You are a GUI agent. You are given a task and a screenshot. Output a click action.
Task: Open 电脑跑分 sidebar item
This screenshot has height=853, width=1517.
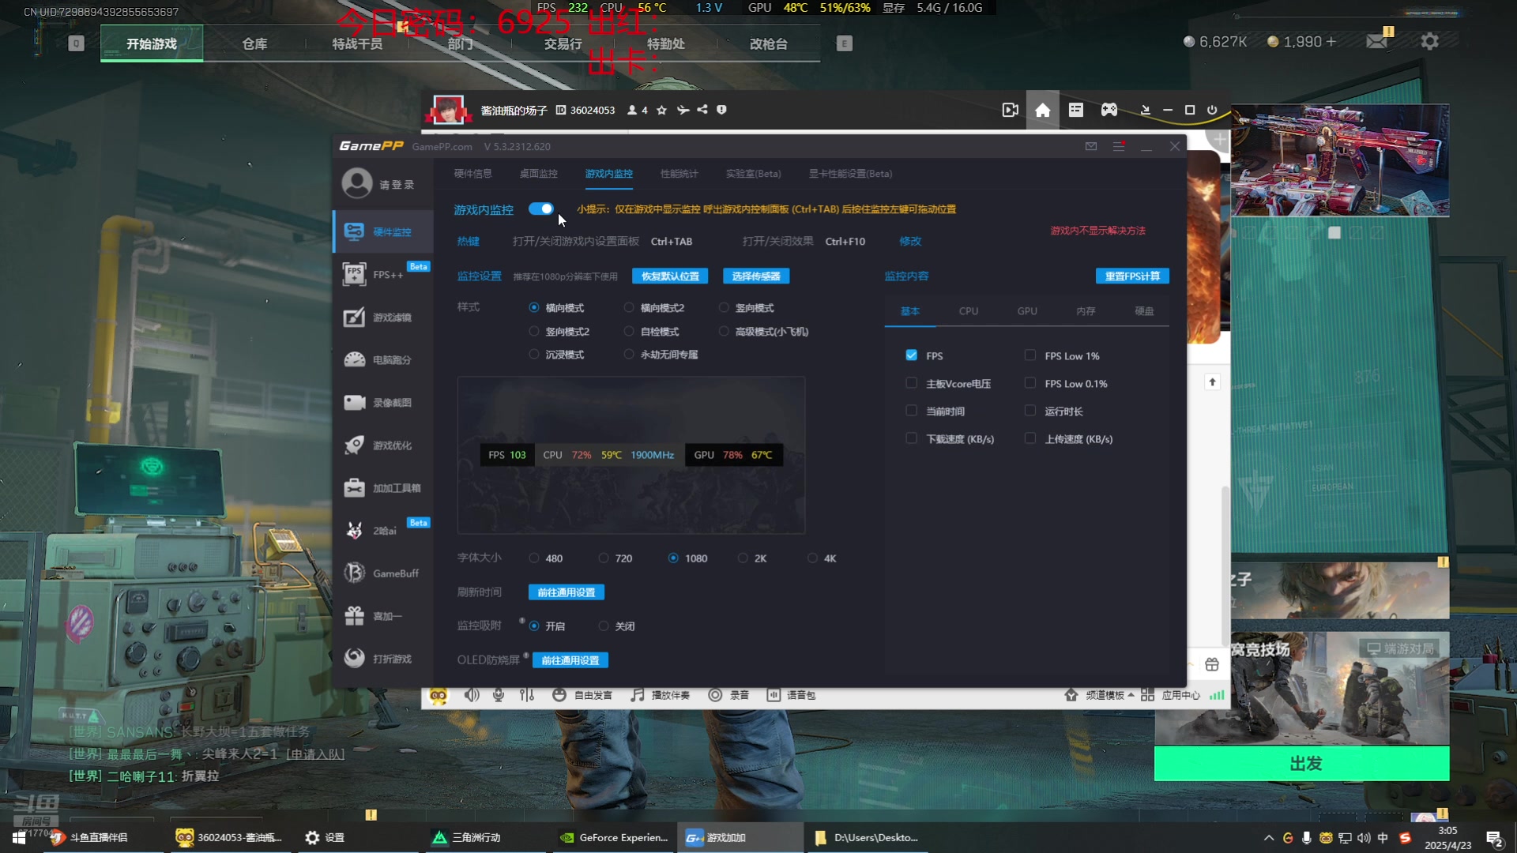point(383,359)
